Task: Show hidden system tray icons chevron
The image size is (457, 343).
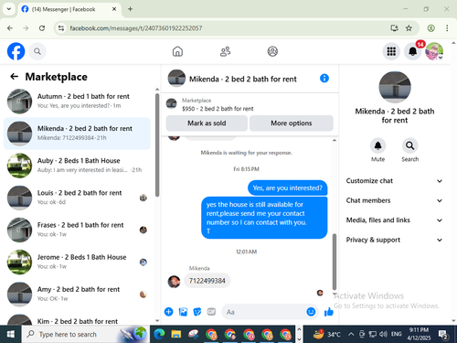Action: click(x=351, y=334)
